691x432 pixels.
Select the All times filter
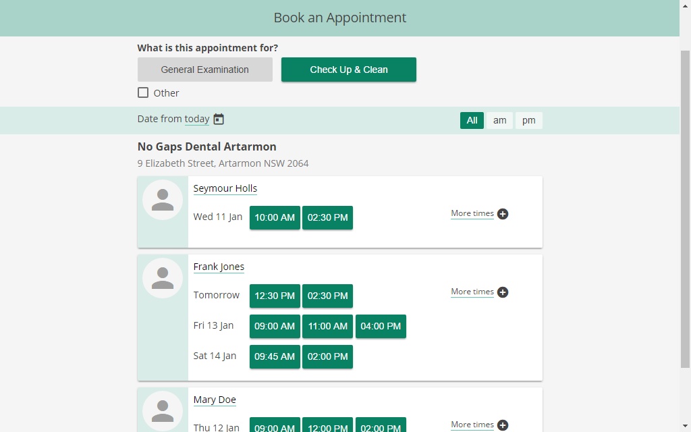472,120
